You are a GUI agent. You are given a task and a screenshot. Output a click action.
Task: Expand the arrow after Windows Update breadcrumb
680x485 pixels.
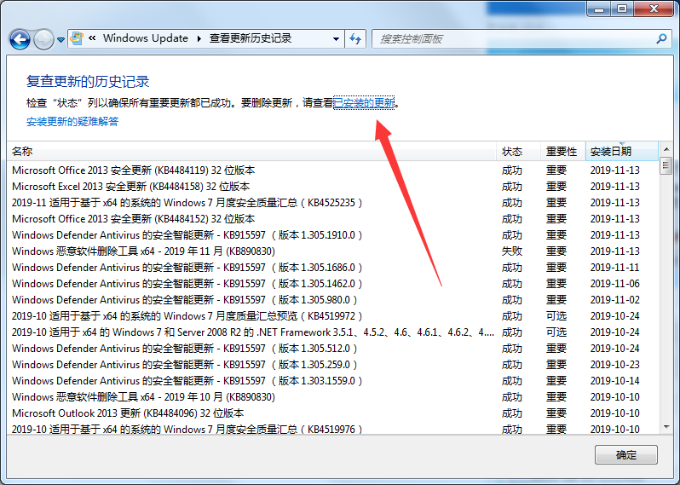point(199,38)
